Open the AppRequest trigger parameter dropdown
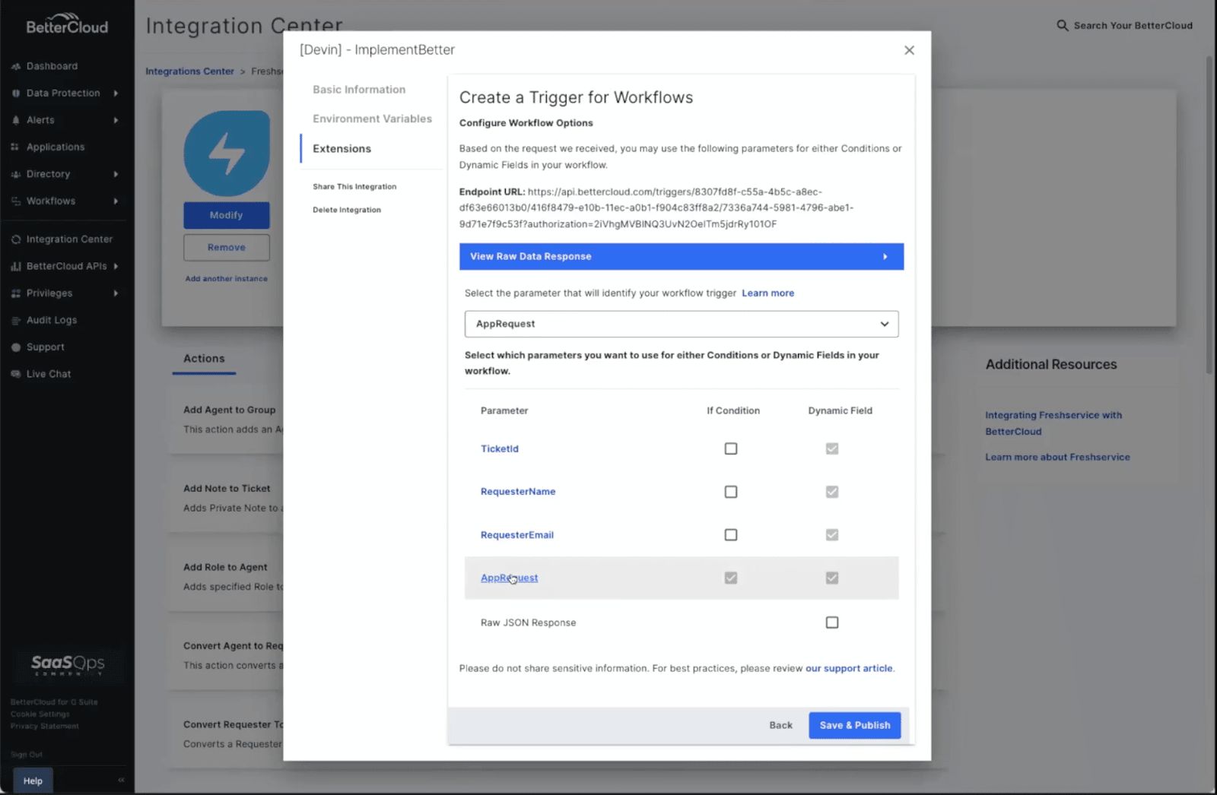Viewport: 1217px width, 795px height. pos(682,324)
